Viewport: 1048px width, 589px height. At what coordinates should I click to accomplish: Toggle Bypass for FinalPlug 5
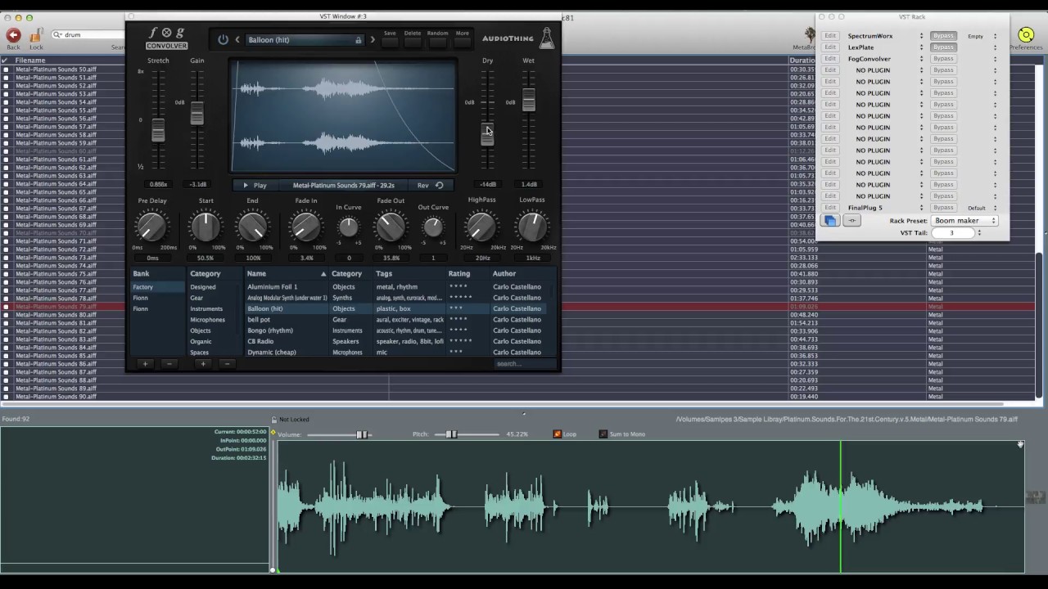pos(943,208)
